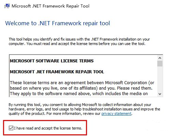Click the license box scroll down arrow
The image size is (174, 136).
point(160,94)
